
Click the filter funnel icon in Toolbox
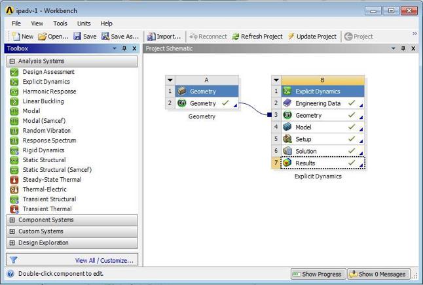(x=13, y=260)
